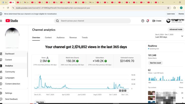Click the browser forward arrow
Screen dimensions: 185x104
3,8
